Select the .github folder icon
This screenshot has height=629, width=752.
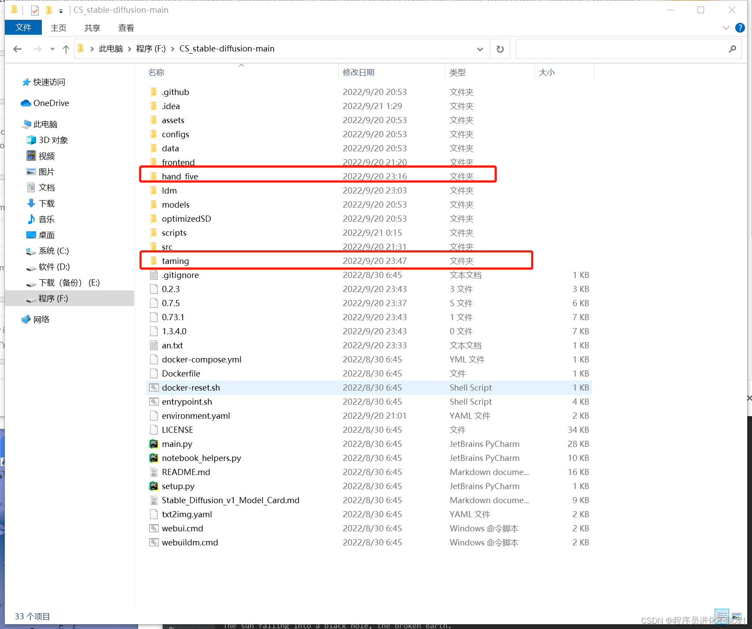coord(154,91)
